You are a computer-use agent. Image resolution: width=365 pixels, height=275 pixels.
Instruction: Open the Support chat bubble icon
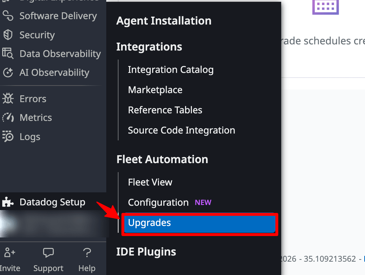(48, 253)
